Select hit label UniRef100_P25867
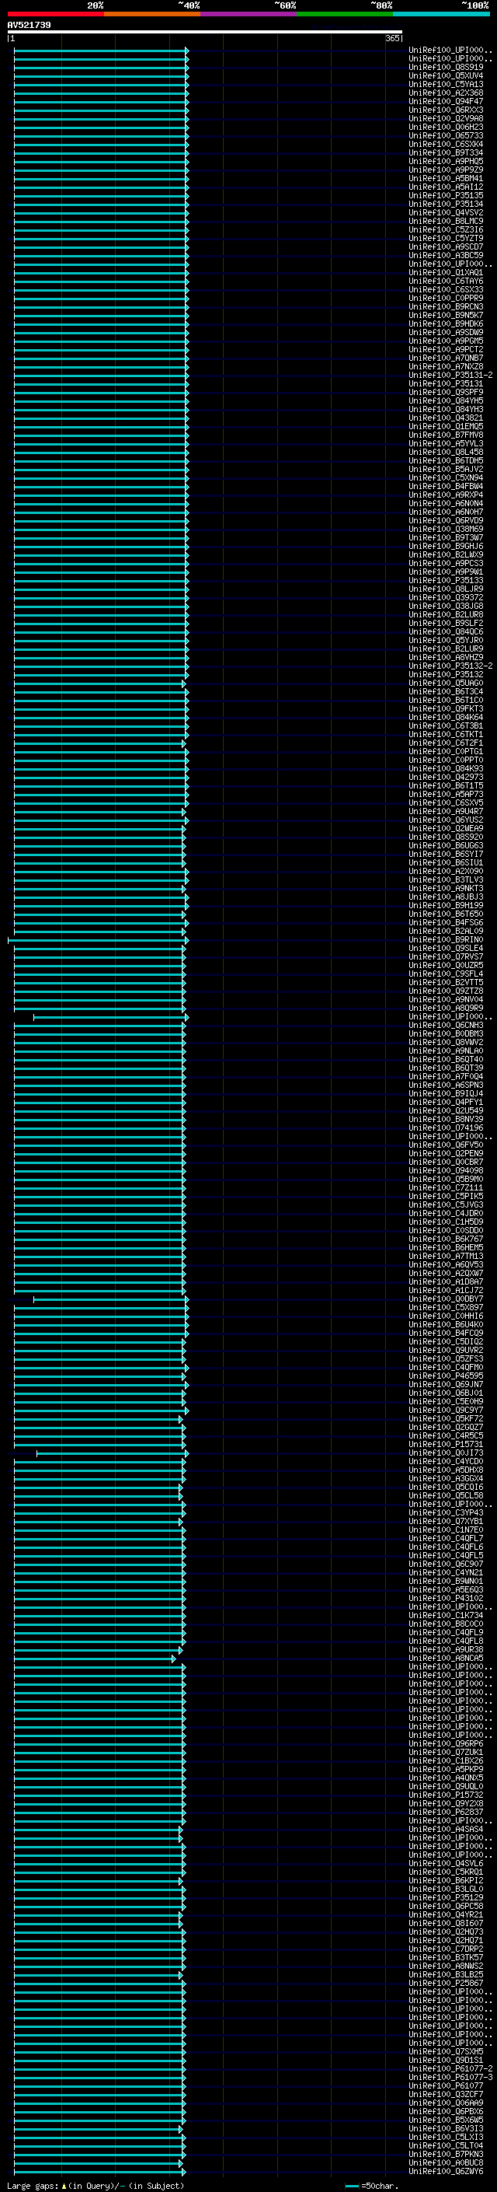Screen dimensions: 497x2192 coord(446,1983)
